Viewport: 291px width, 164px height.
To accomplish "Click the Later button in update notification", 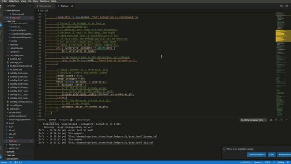I will pos(271,154).
